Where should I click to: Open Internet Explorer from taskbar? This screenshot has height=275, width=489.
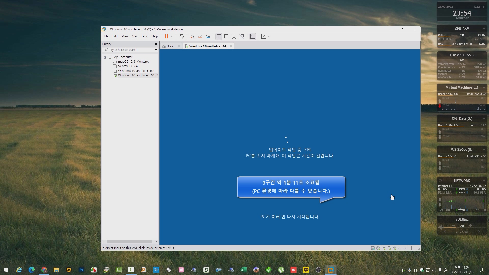coord(19,270)
